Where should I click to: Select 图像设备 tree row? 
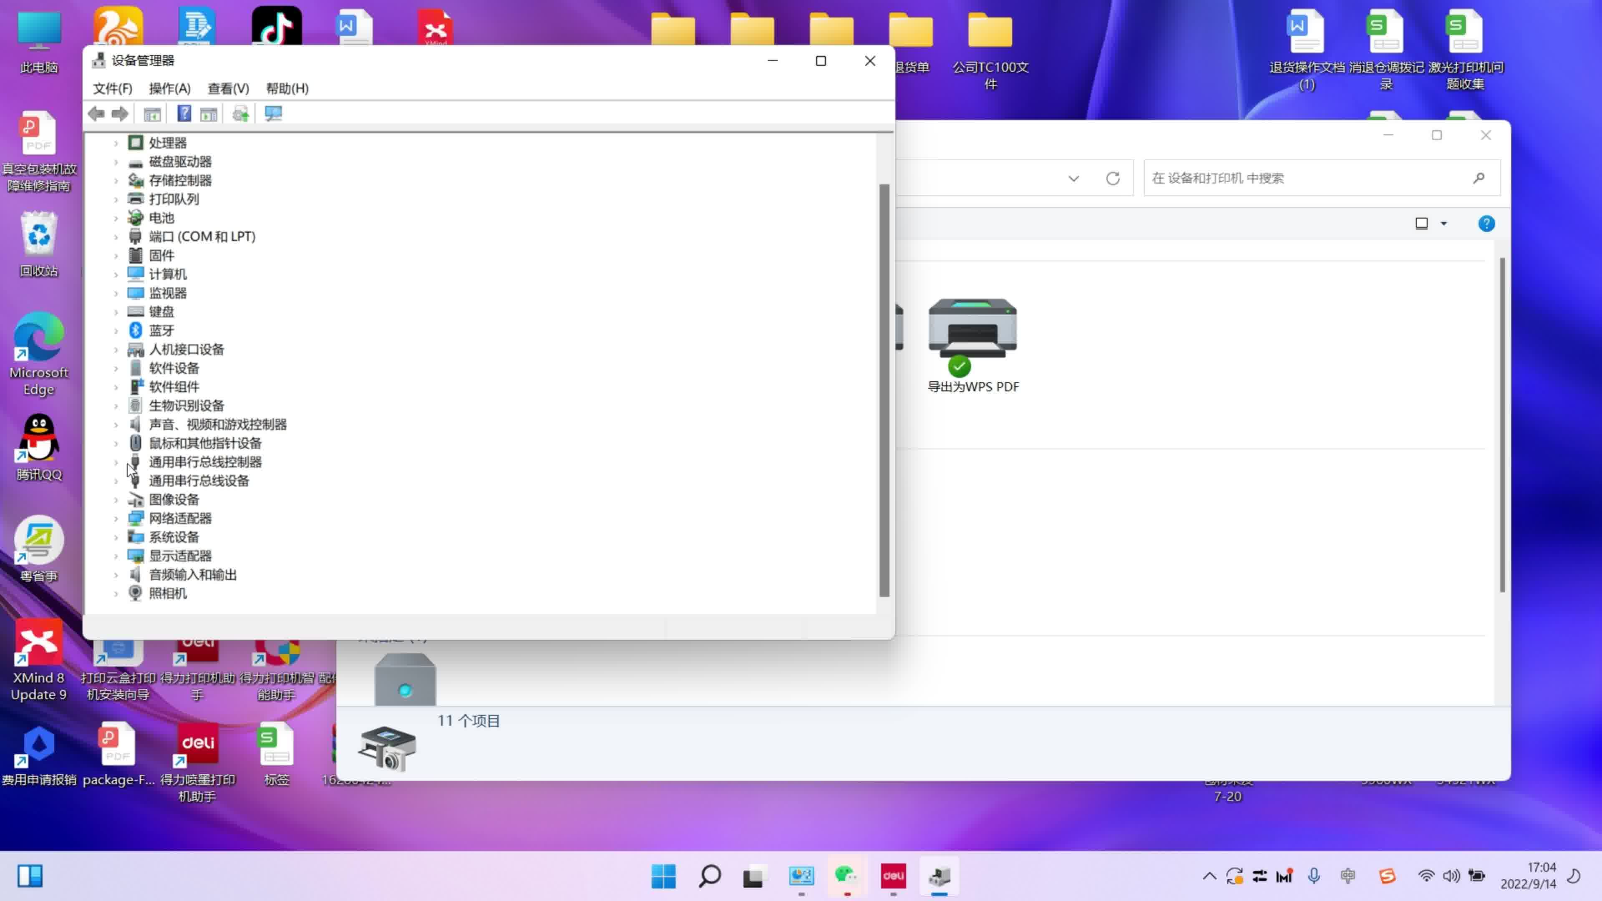(x=164, y=500)
